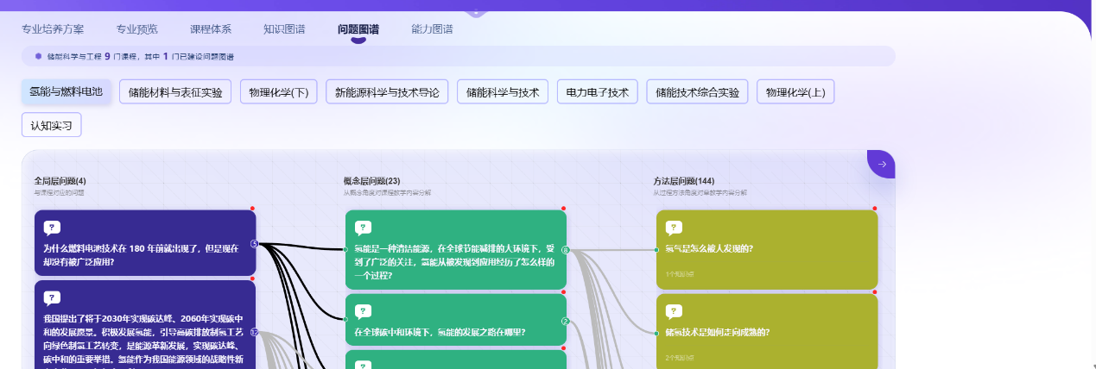Viewport: 1096px width, 369px height.
Task: Click the question icon on the clean energy concept card
Action: click(363, 228)
